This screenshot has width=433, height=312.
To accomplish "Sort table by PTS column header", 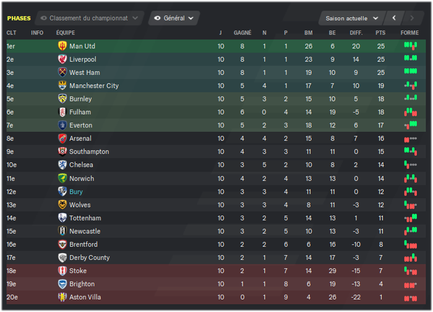I will (x=380, y=33).
